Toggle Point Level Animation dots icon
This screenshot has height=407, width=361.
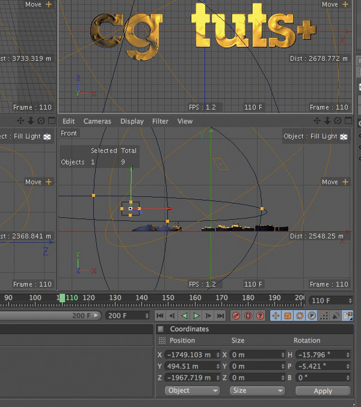(x=324, y=315)
